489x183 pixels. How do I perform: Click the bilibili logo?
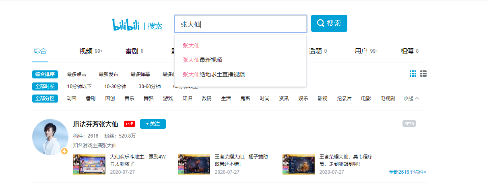126,25
